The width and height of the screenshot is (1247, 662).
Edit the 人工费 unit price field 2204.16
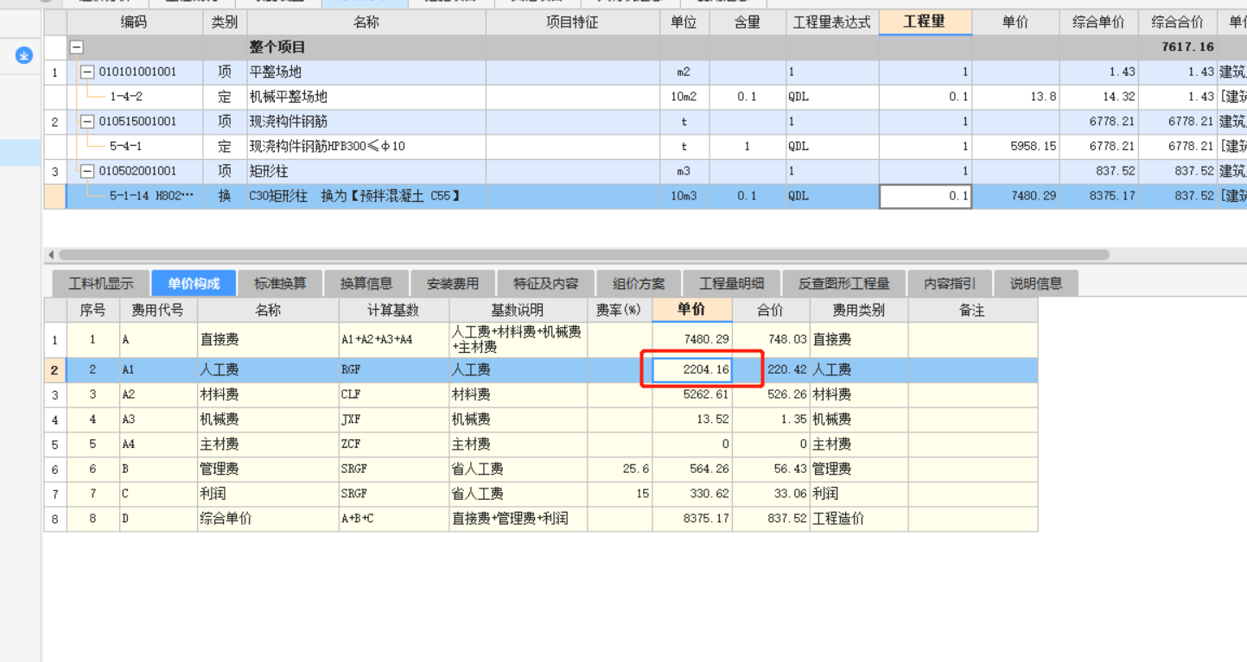pos(692,370)
